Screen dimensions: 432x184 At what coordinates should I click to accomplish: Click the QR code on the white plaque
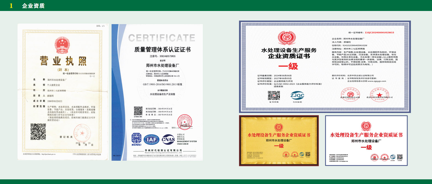(x=400, y=157)
